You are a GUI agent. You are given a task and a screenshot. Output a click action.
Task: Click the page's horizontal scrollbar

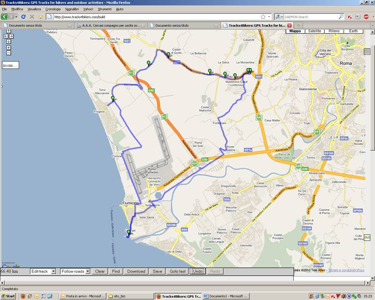(x=184, y=283)
